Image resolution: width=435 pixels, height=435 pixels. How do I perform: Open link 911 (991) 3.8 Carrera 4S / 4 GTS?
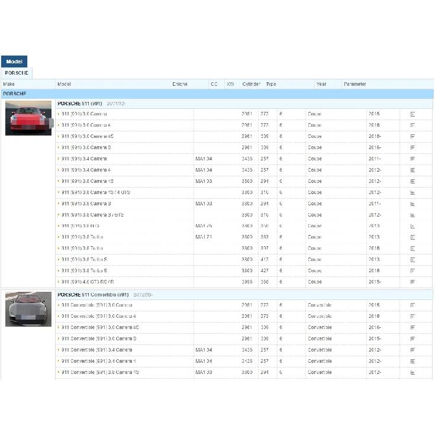pos(96,192)
